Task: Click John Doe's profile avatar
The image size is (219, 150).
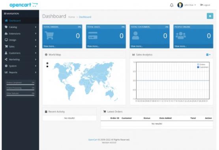Action: click(180, 5)
